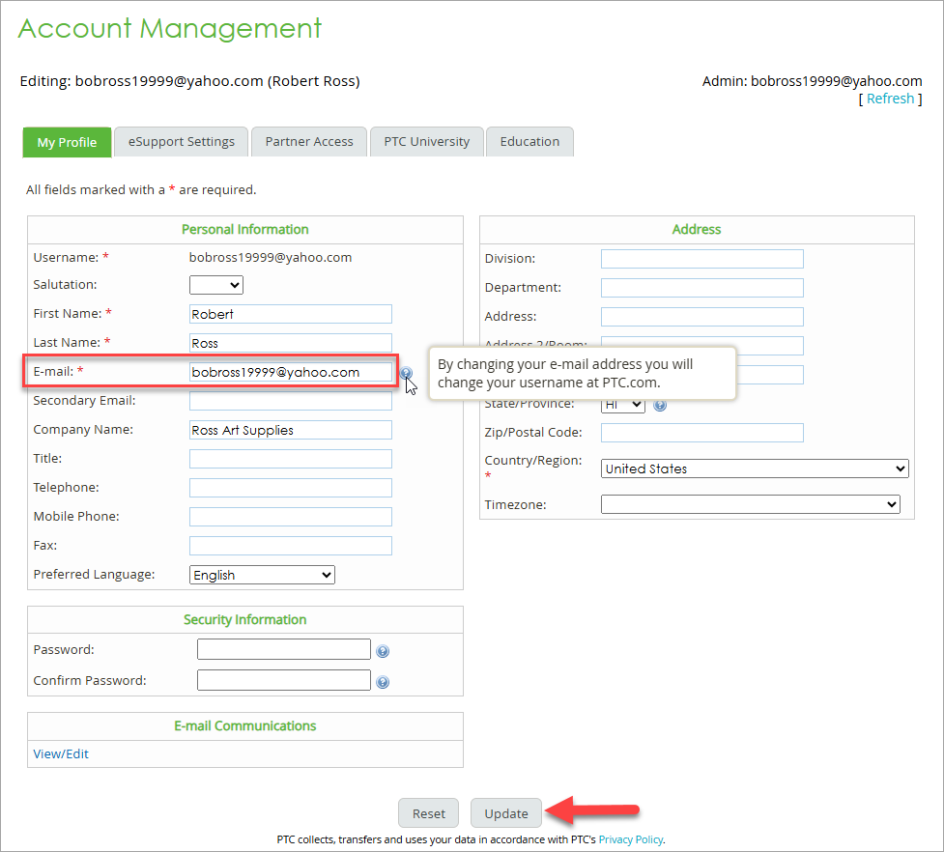Image resolution: width=944 pixels, height=852 pixels.
Task: Open the Partner Access tab
Action: click(x=309, y=142)
